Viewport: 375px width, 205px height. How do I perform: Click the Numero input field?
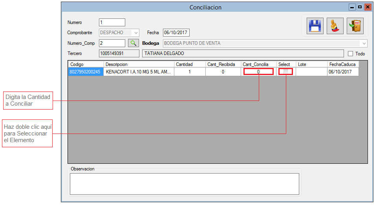(112, 22)
